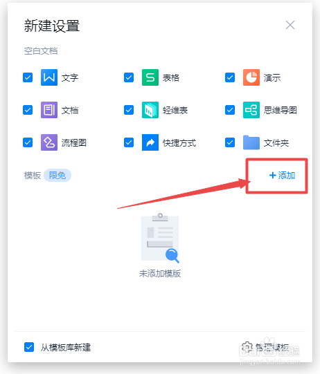Screen dimensions: 320x374
Task: Click the 文字 label text
Action: tap(70, 77)
